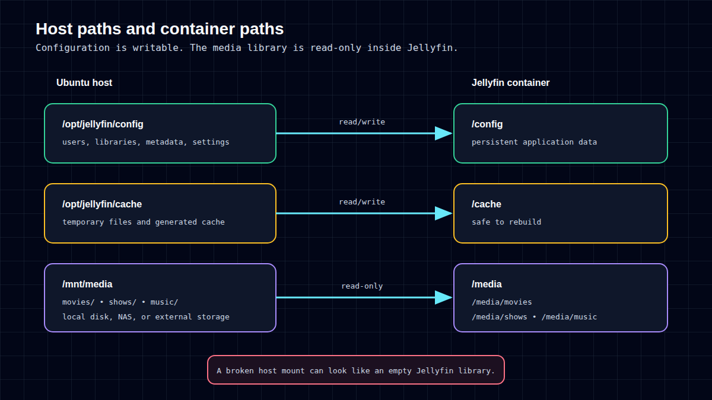Select the 'movies/ • shows/ • music/' line
The width and height of the screenshot is (712, 400).
[x=120, y=302]
